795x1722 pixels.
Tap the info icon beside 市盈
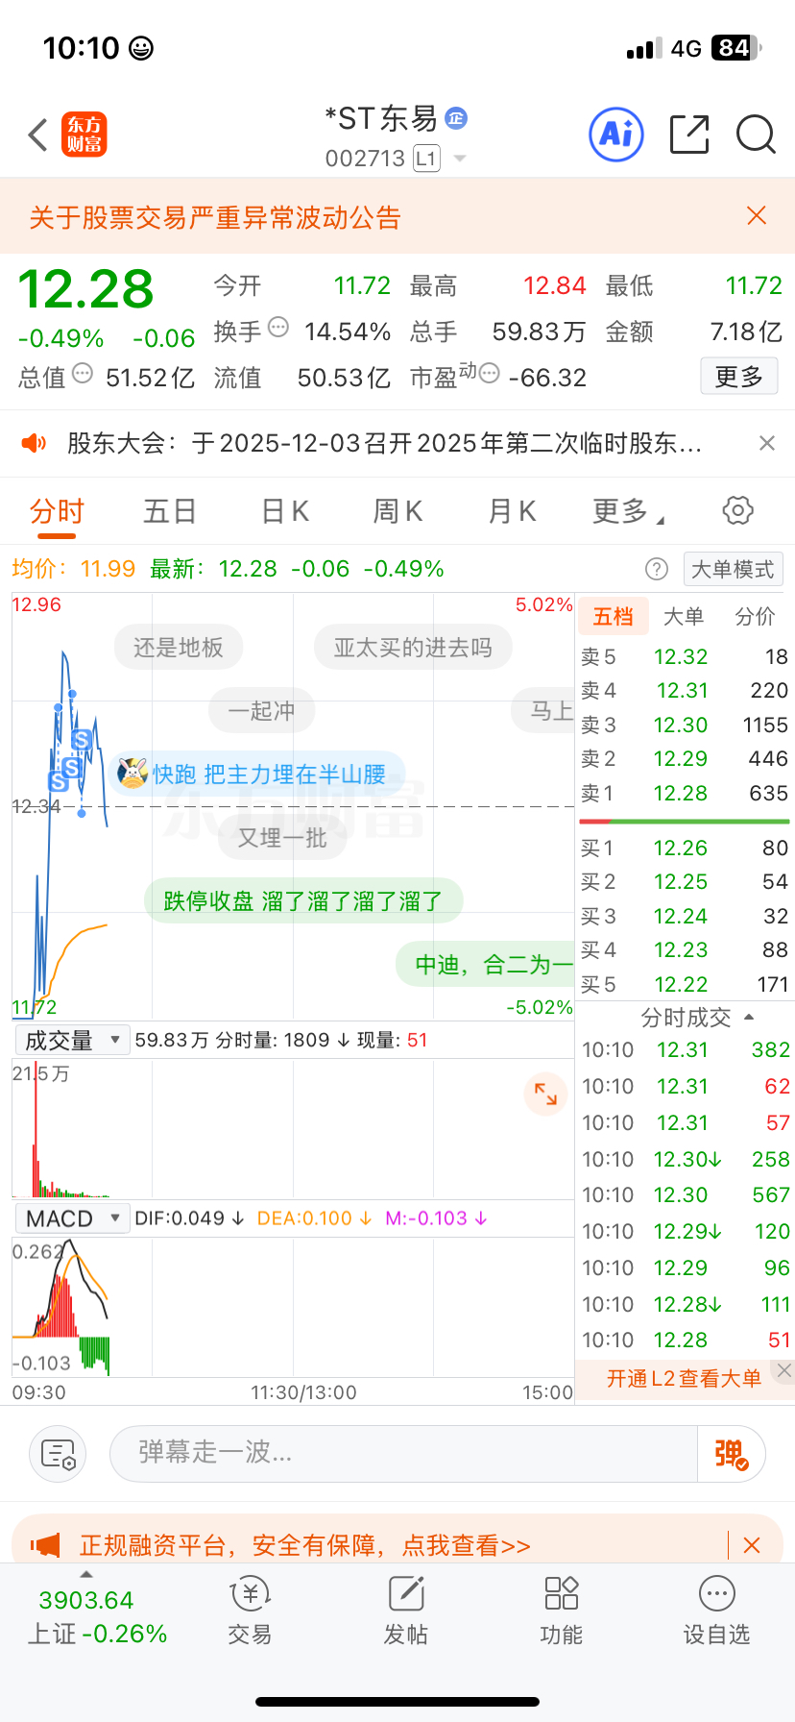click(490, 374)
